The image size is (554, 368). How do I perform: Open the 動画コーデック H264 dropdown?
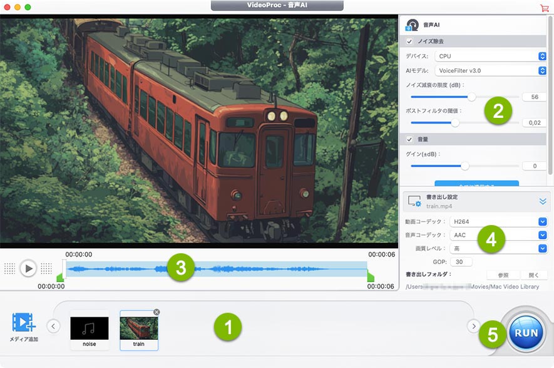[498, 221]
